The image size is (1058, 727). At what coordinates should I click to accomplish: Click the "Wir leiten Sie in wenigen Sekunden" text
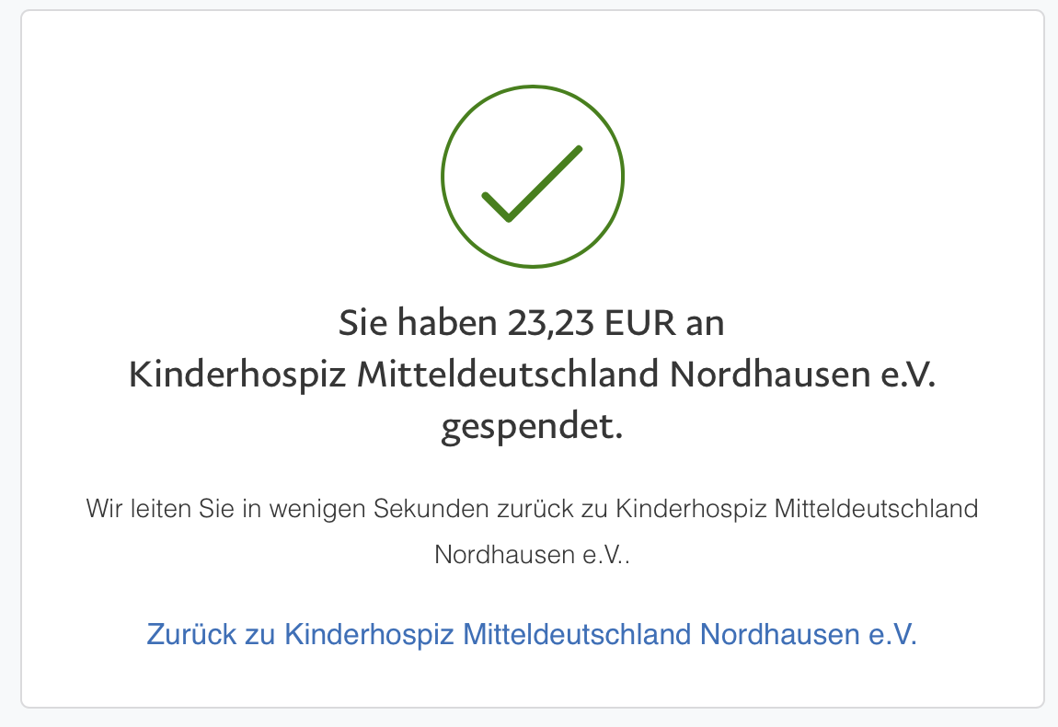point(276,509)
